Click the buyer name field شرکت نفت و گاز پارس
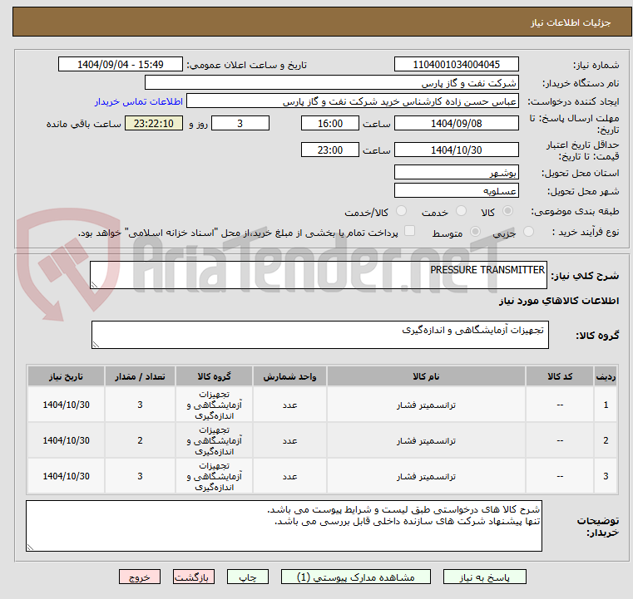 tap(331, 83)
